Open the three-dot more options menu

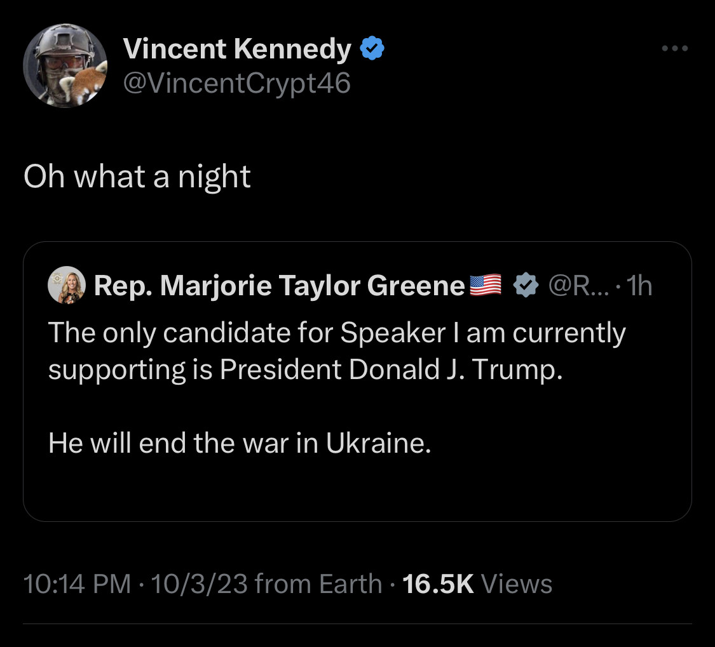pyautogui.click(x=675, y=48)
